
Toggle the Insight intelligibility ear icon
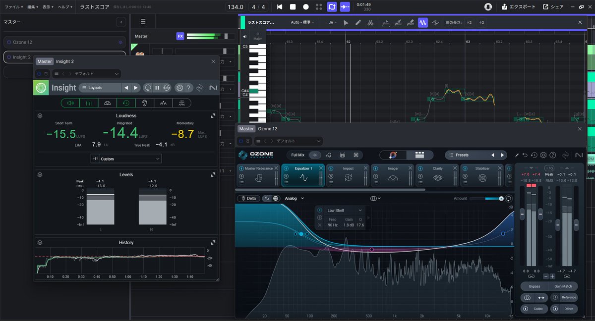[x=145, y=103]
